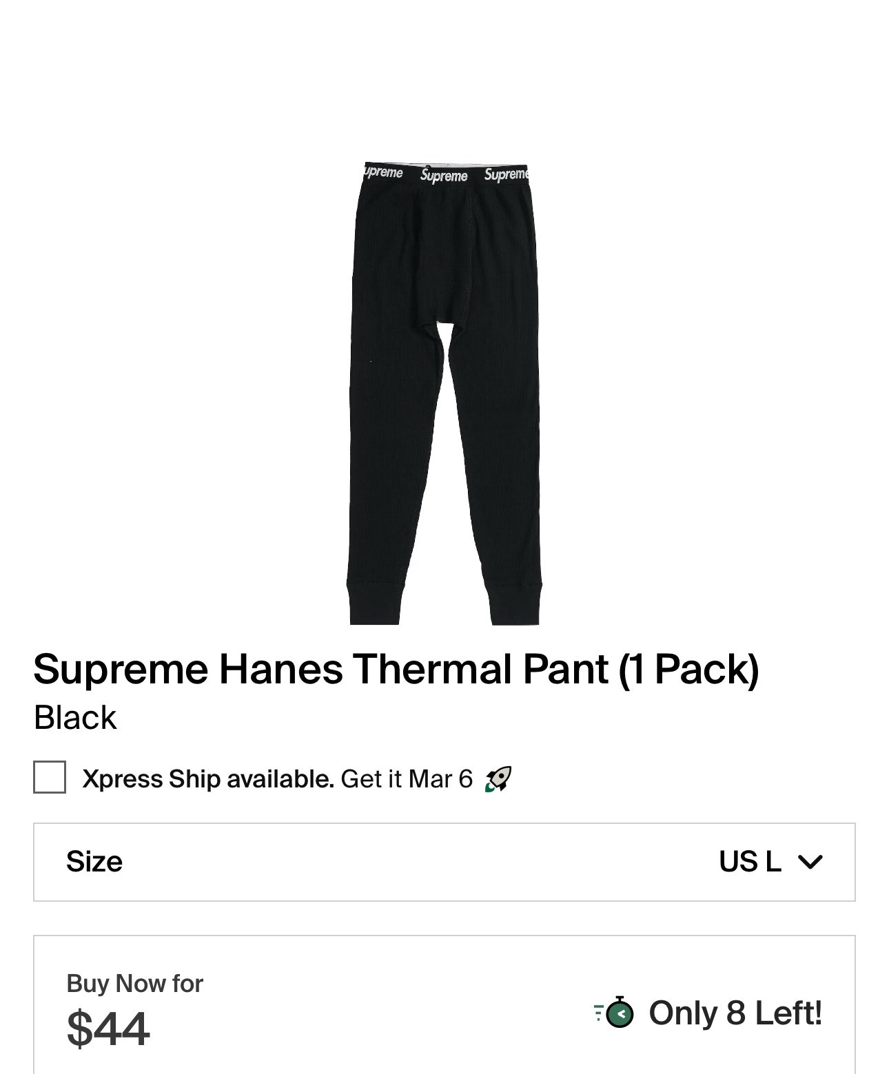This screenshot has width=889, height=1074.
Task: Open the Supreme thermal pant product image
Action: coord(444,394)
